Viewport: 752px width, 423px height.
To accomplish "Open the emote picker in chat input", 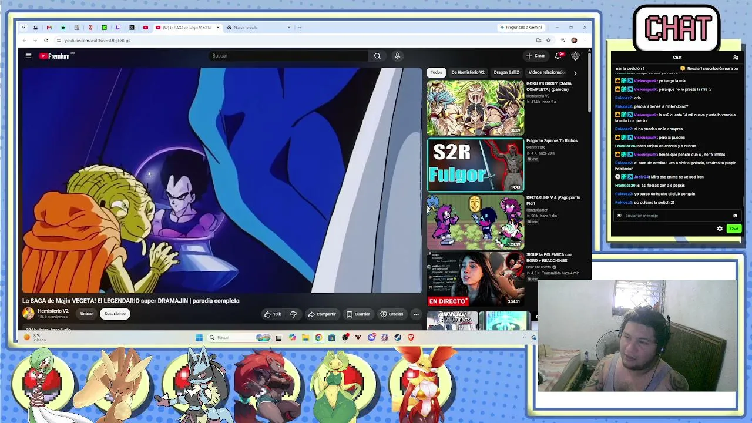I will pos(735,216).
